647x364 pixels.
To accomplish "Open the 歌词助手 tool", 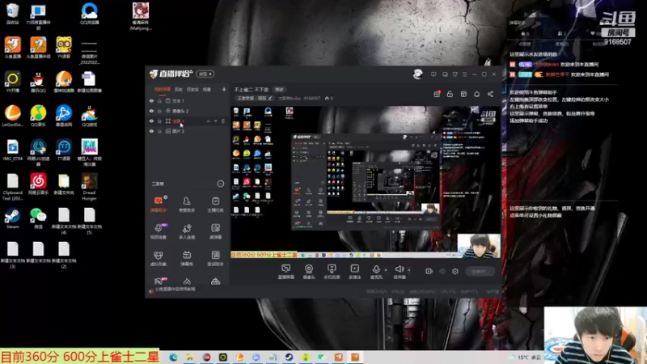I will click(x=215, y=258).
